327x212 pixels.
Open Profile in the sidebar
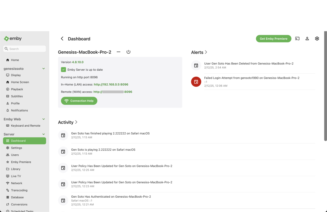pyautogui.click(x=25, y=103)
